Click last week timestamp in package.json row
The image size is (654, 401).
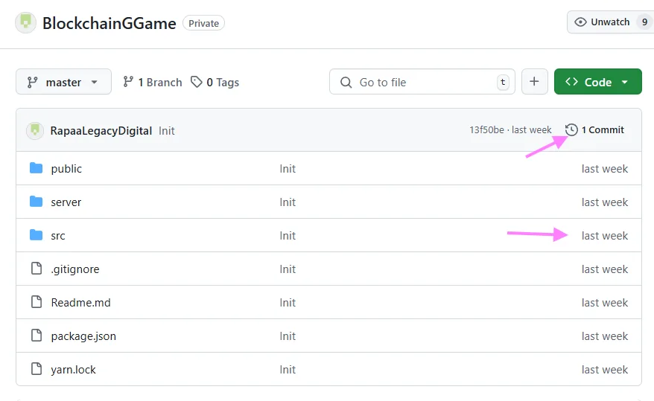604,336
